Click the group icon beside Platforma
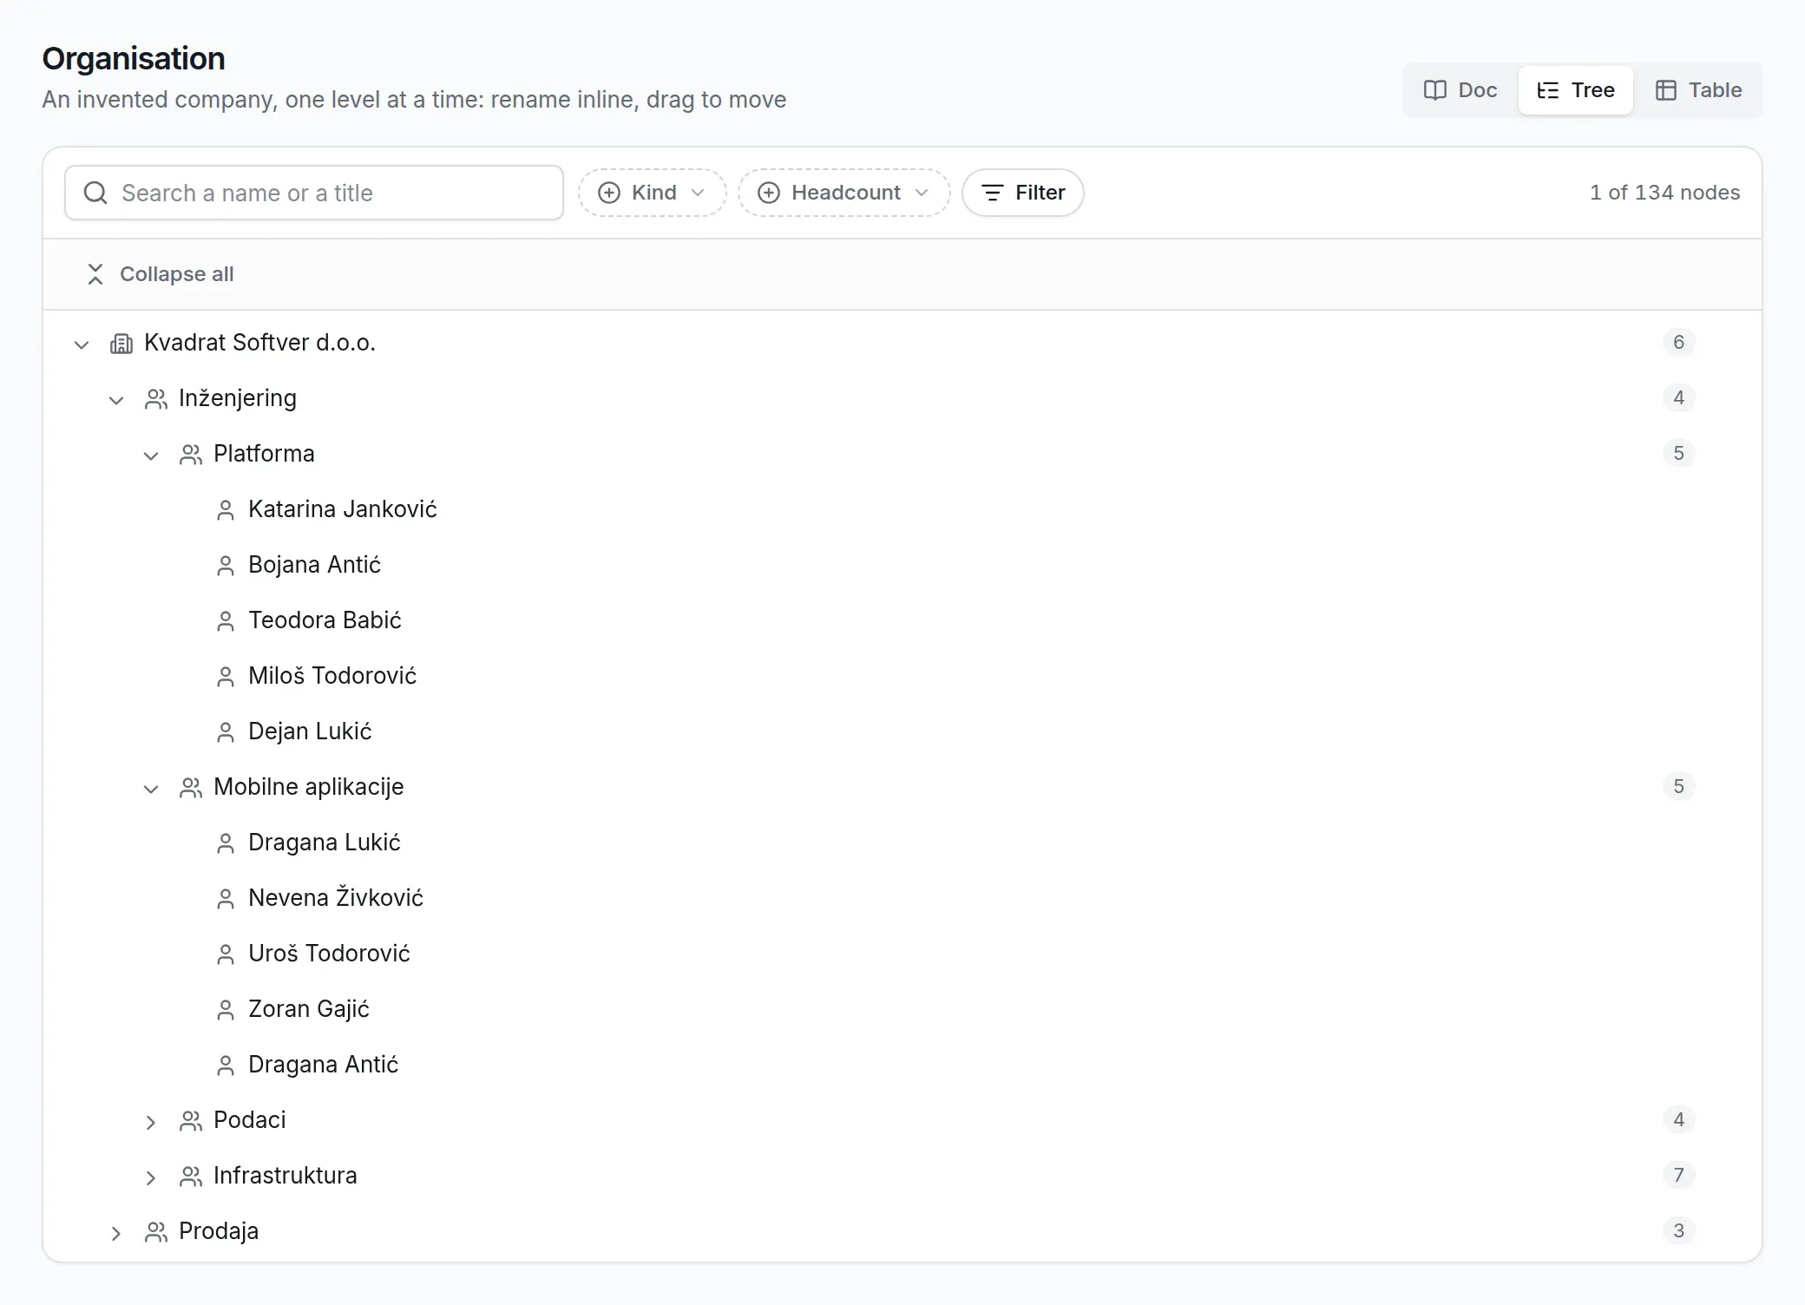 [x=191, y=455]
